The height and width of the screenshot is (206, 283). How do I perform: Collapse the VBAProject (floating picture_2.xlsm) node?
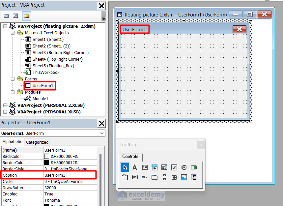pyautogui.click(x=5, y=26)
